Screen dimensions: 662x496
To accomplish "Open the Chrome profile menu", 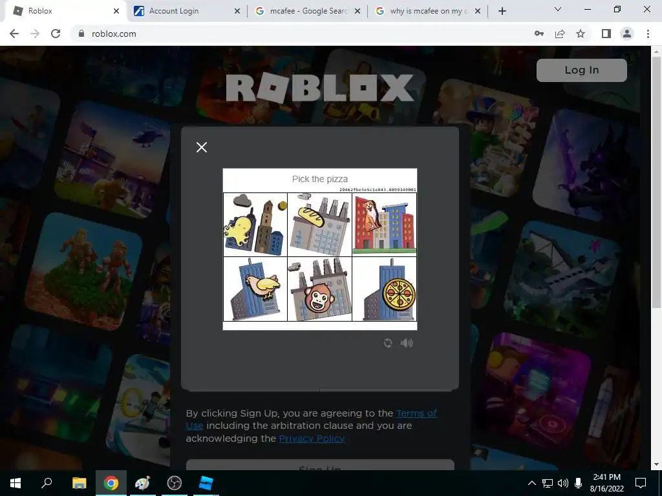I will (627, 34).
